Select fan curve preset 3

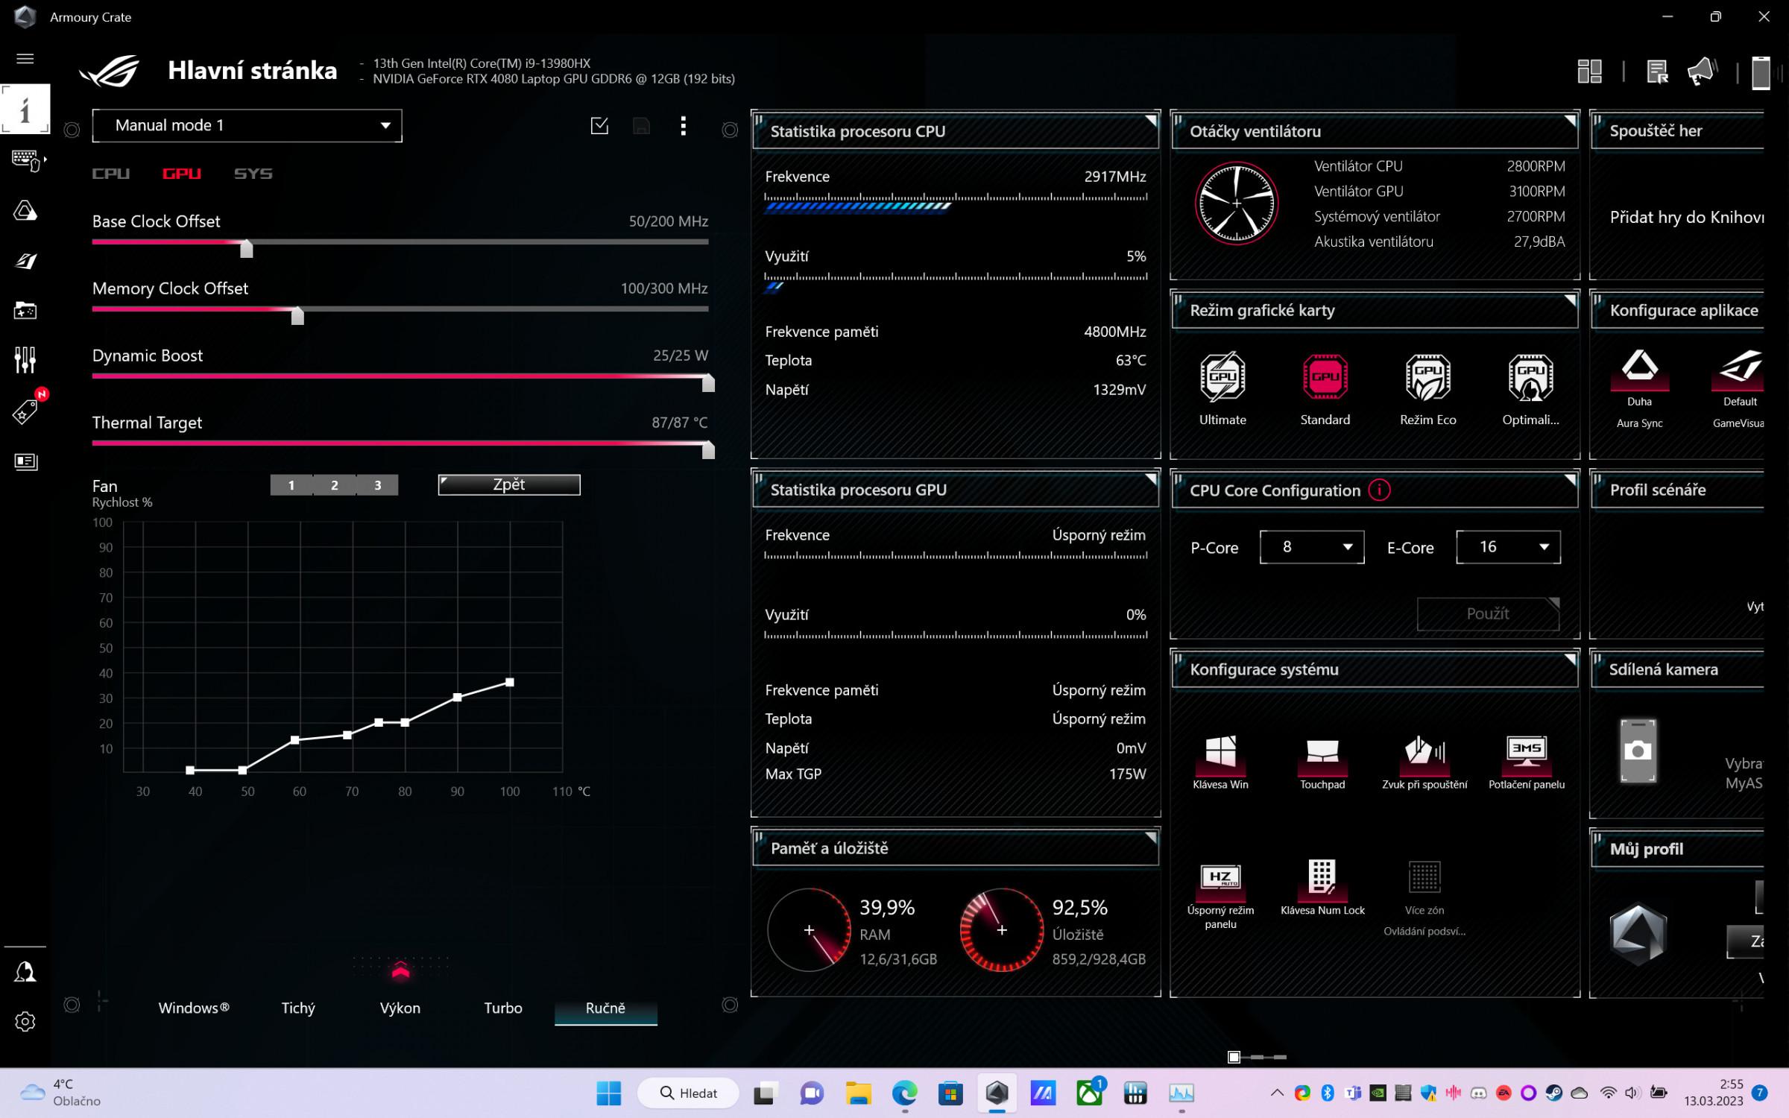(378, 485)
